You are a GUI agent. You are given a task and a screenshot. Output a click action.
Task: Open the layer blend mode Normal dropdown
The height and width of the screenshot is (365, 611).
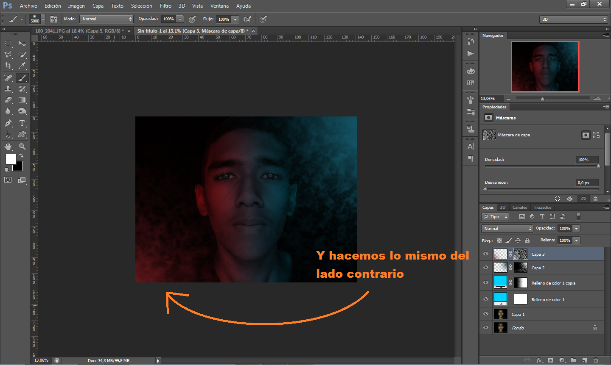507,228
